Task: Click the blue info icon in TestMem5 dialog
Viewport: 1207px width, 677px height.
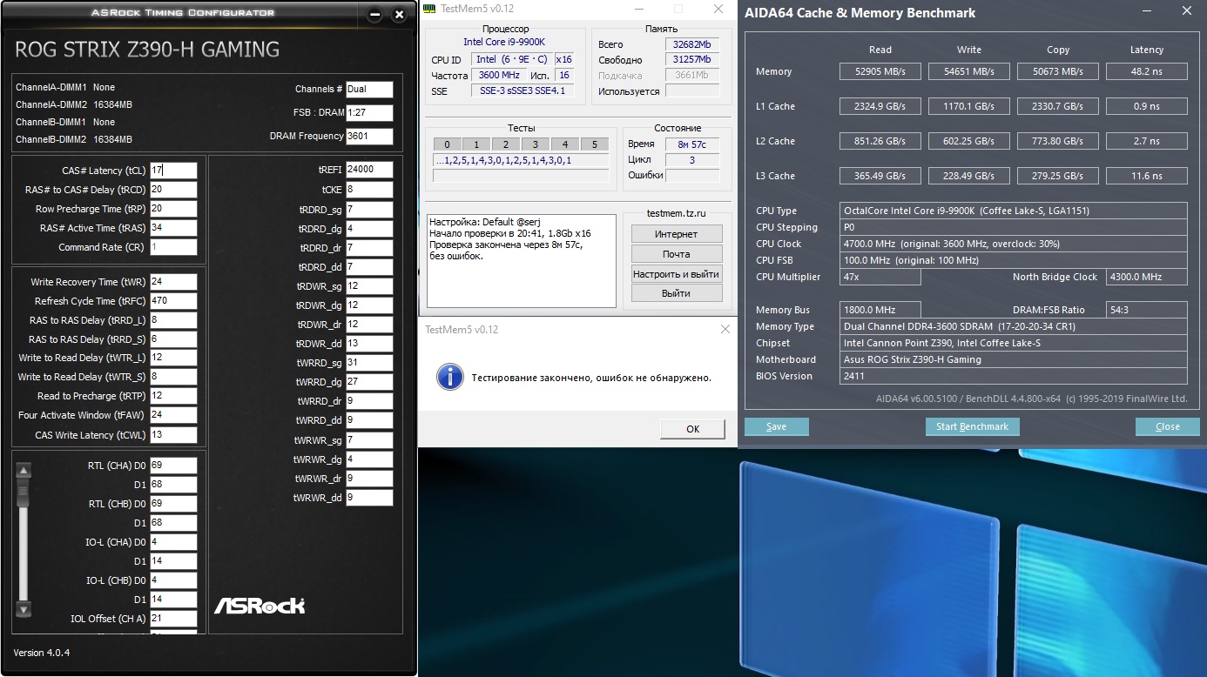Action: [x=448, y=377]
